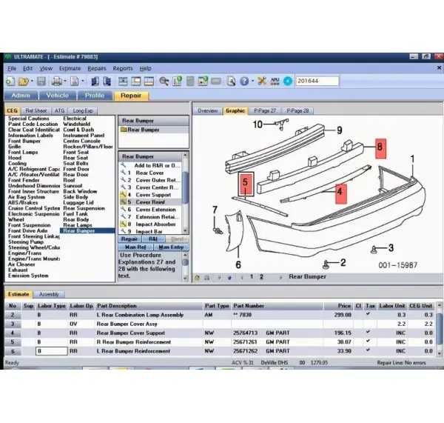Go to the next graphic page arrow
The width and height of the screenshot is (444, 423).
coord(280,278)
